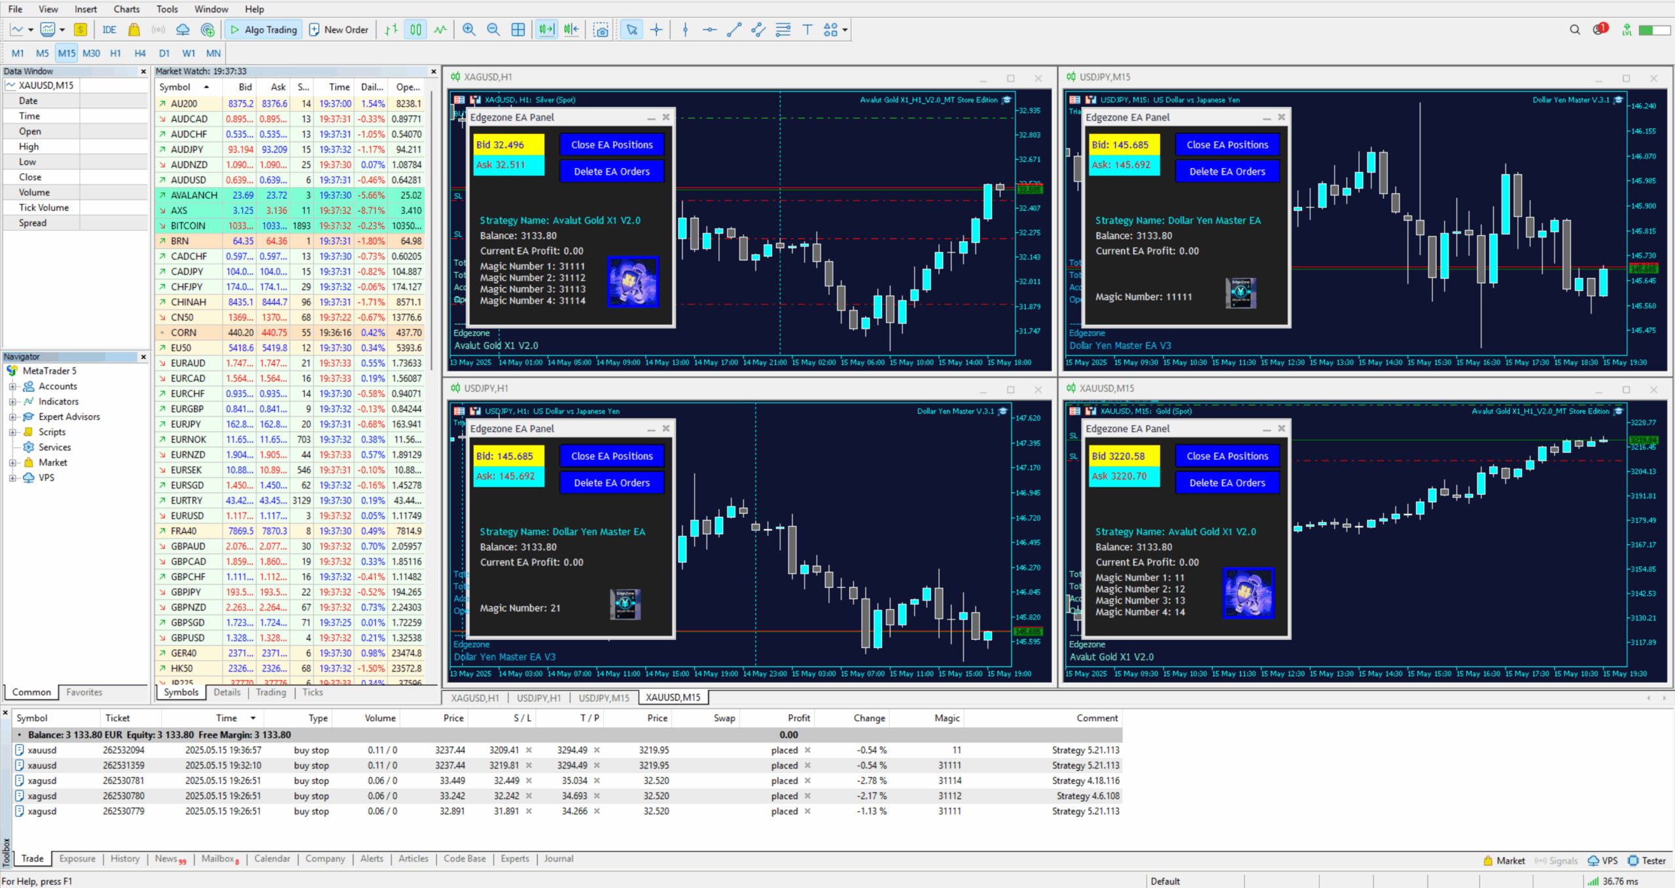Select the H1 timeframe

pyautogui.click(x=115, y=54)
